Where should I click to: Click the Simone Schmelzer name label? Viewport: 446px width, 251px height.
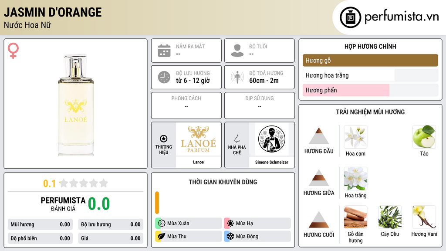pos(272,162)
